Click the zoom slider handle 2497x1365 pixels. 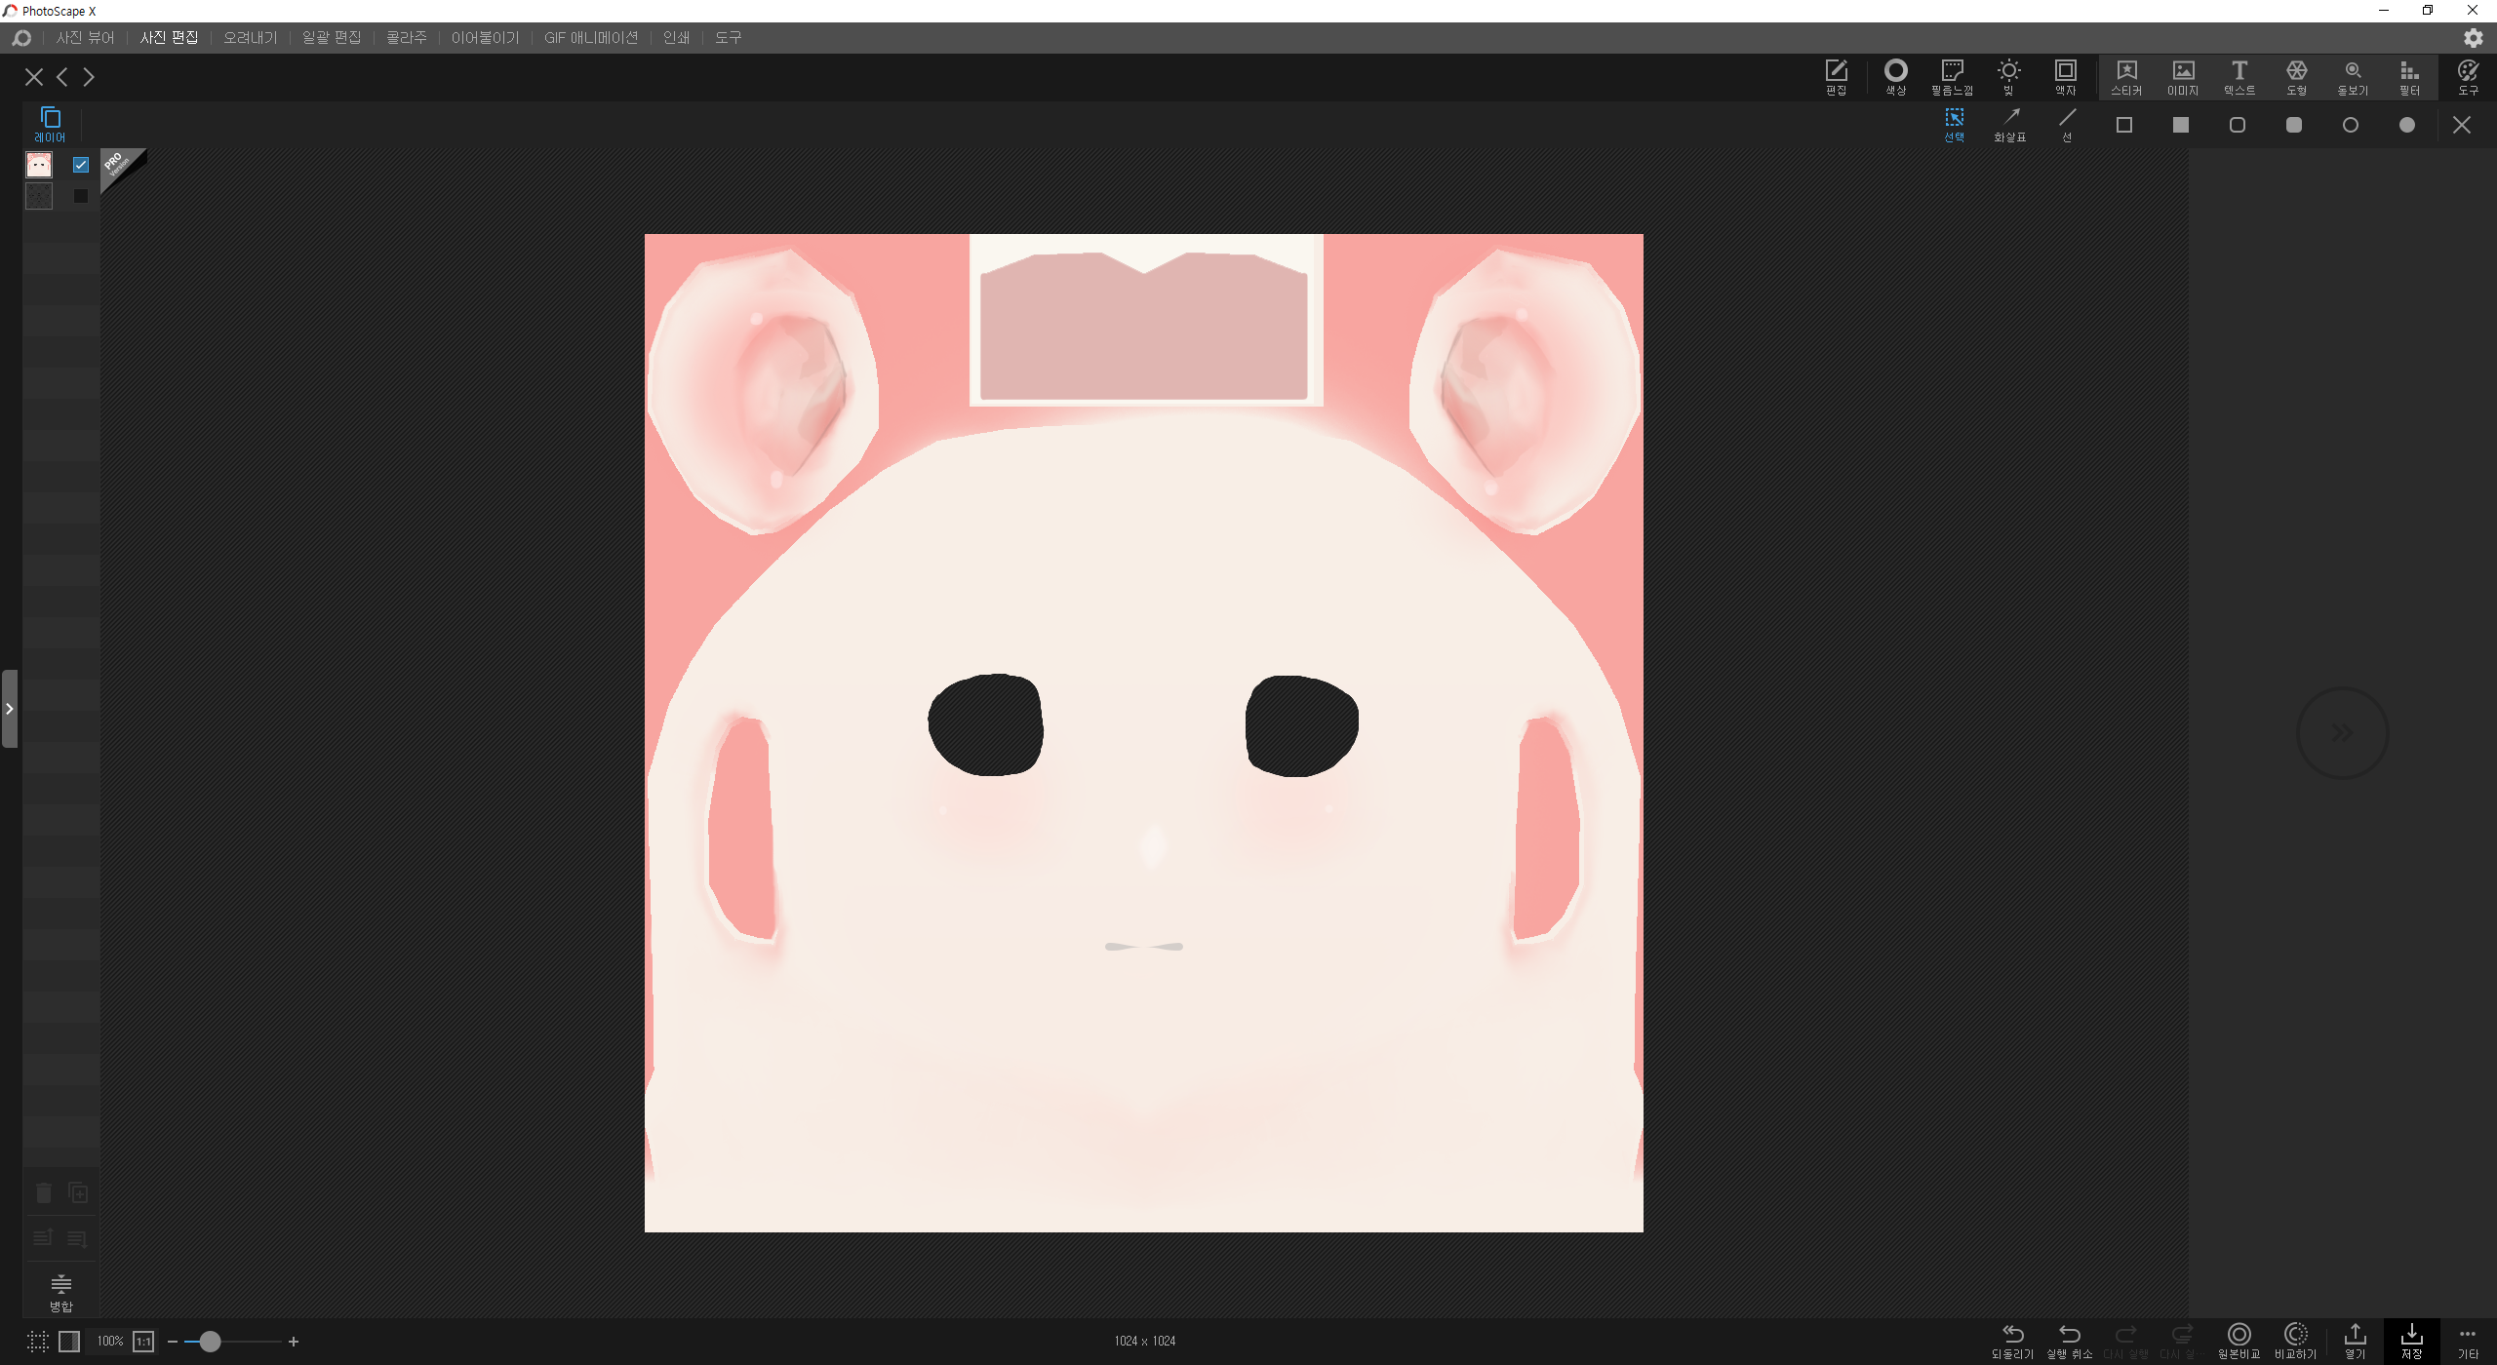210,1342
